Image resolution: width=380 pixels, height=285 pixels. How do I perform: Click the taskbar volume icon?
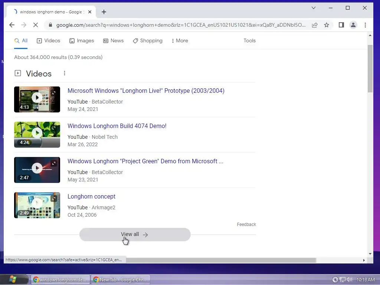pyautogui.click(x=350, y=279)
